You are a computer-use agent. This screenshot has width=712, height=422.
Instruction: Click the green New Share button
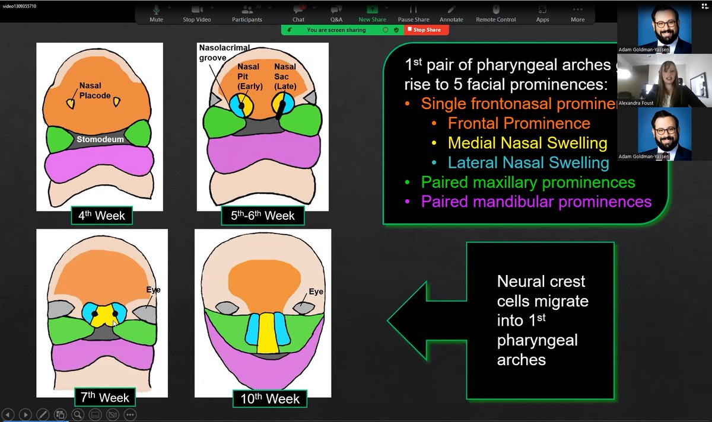coord(372,12)
